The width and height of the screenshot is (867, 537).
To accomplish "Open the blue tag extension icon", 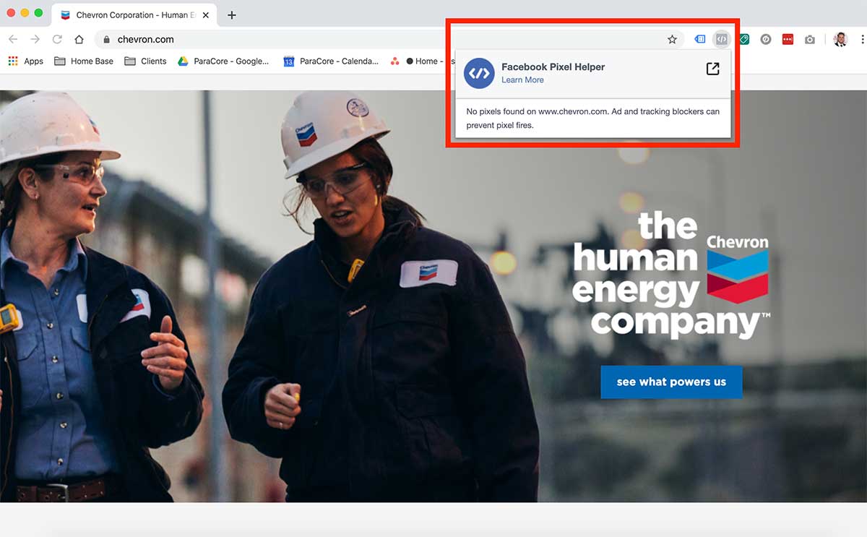I will coord(700,40).
